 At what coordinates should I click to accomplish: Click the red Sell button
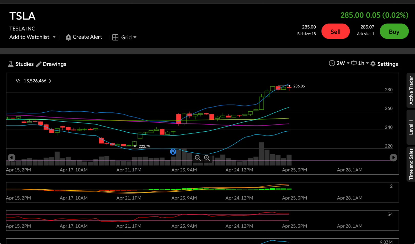point(335,32)
